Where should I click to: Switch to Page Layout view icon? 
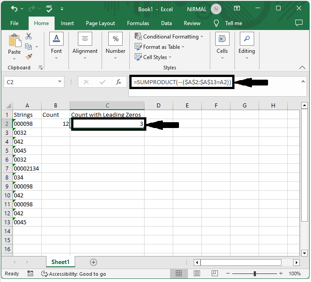tap(197, 273)
